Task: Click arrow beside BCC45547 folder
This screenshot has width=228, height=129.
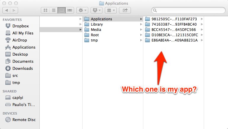Action: point(202,30)
